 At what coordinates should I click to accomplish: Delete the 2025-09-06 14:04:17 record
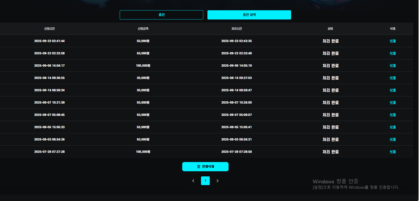392,66
